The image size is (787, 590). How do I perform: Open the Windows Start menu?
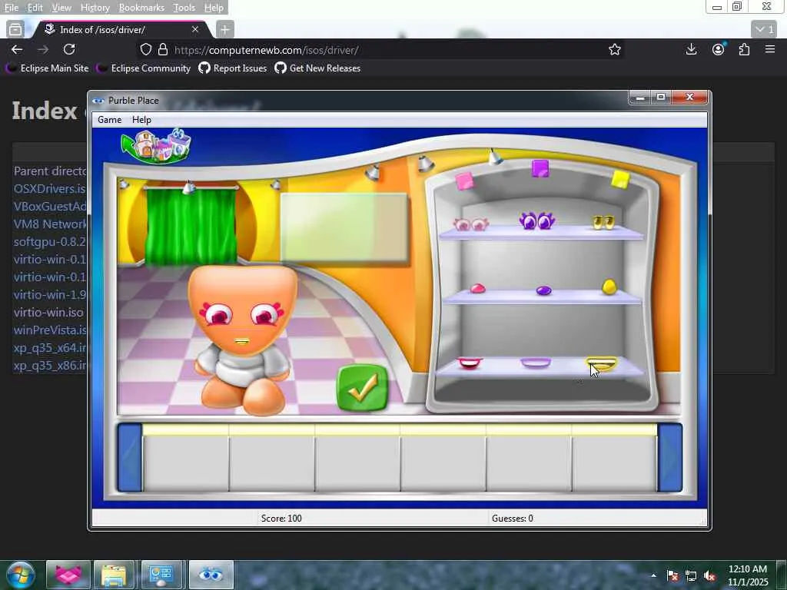tap(20, 575)
